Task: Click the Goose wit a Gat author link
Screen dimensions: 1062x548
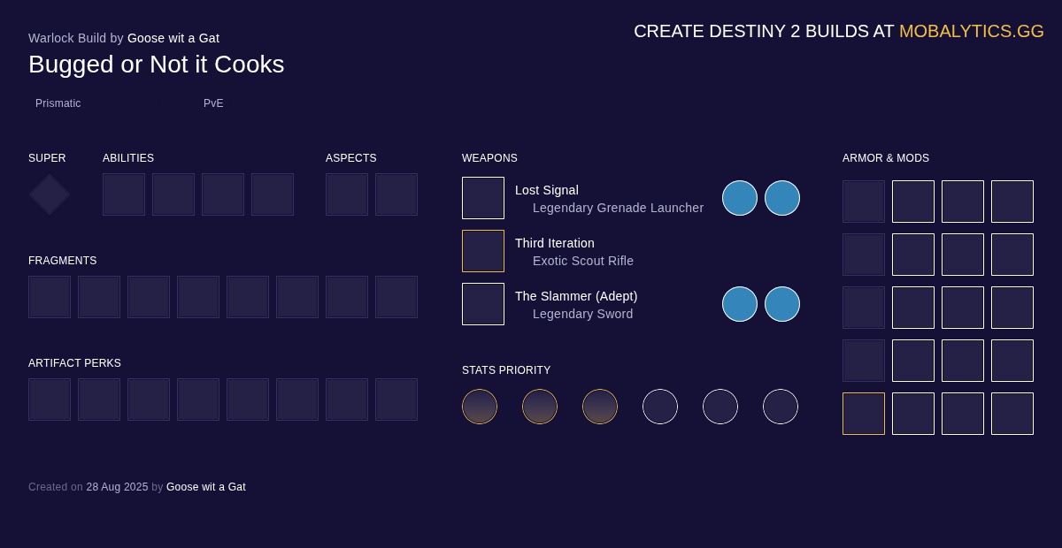Action: click(x=173, y=38)
